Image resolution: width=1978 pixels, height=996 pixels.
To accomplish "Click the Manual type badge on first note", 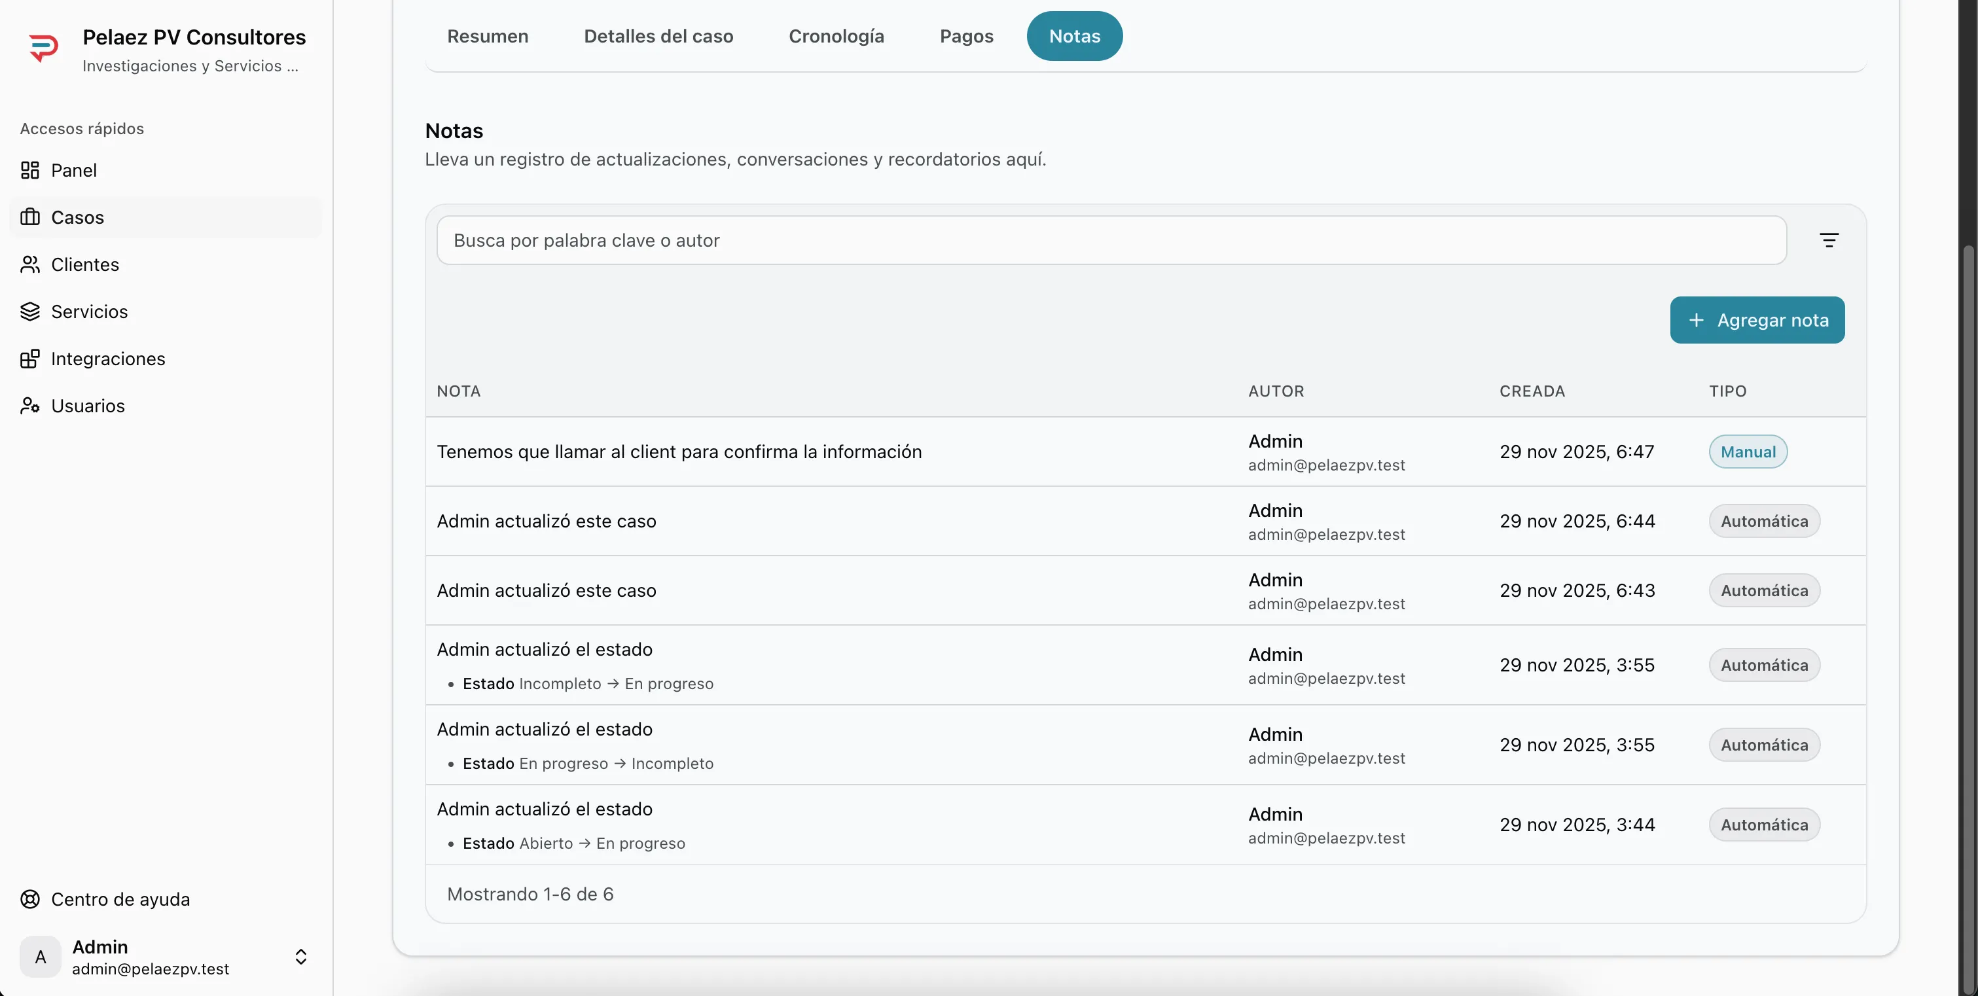I will pyautogui.click(x=1748, y=452).
